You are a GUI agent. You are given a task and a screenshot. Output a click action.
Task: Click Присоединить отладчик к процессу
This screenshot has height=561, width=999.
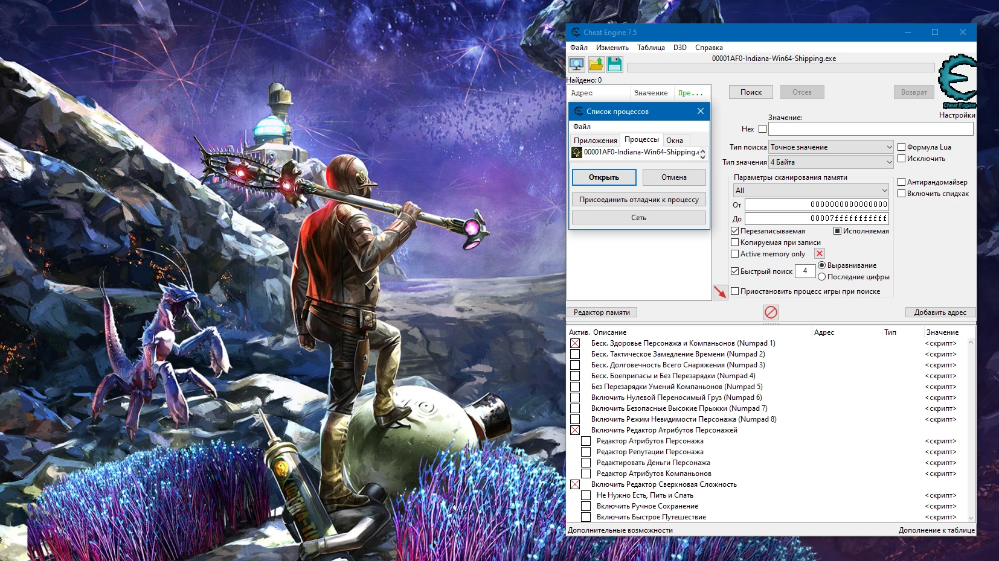[638, 199]
